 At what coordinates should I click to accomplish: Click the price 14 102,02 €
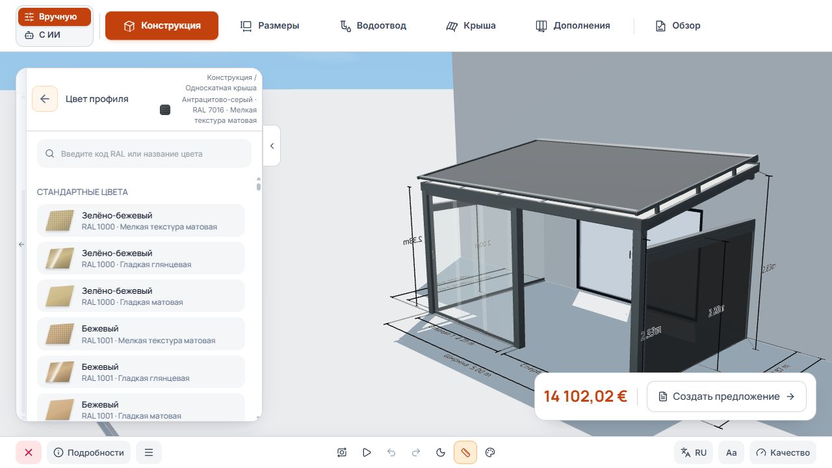point(586,396)
